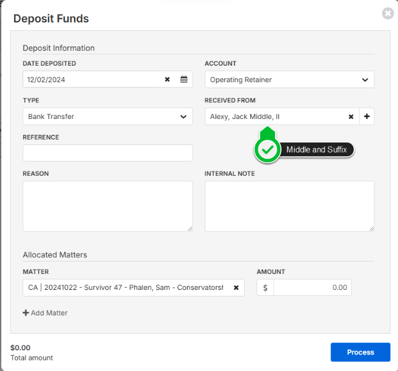The width and height of the screenshot is (398, 371).
Task: Click the Process button
Action: point(360,352)
